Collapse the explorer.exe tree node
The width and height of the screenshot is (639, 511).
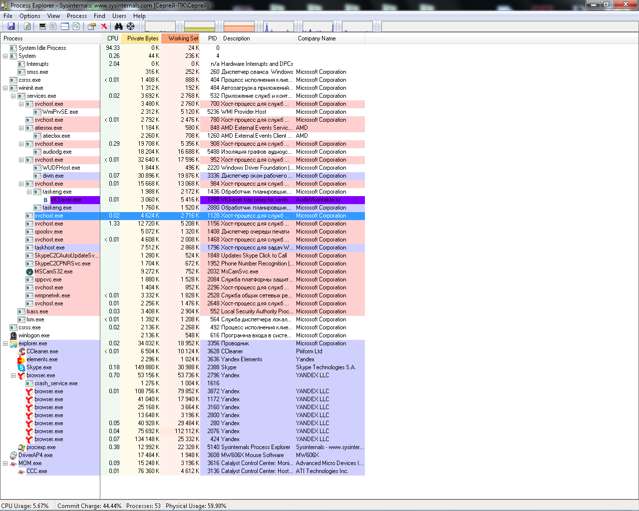[5, 343]
